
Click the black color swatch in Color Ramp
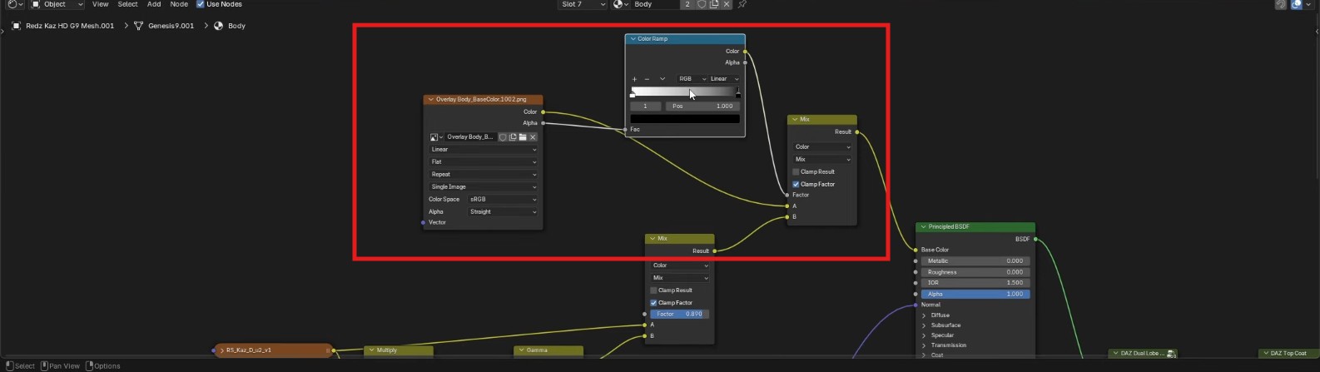pos(685,119)
